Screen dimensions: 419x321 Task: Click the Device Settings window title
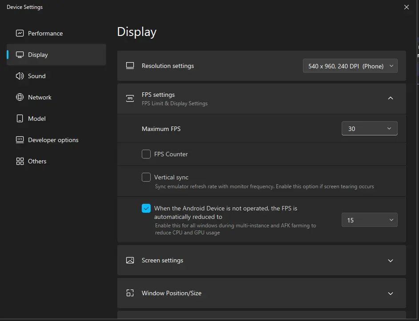[24, 7]
